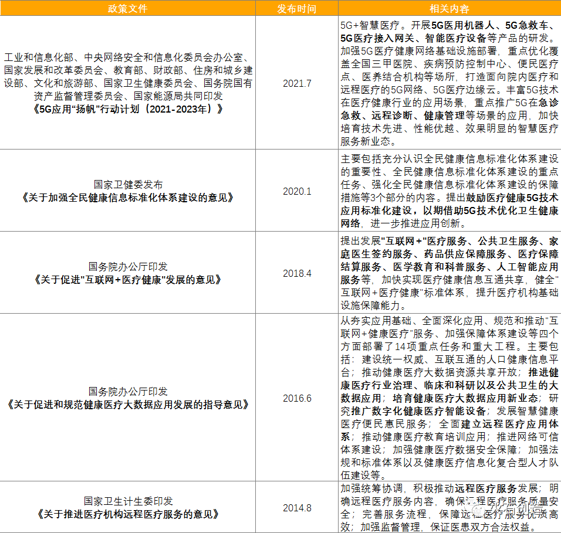Select the 2021.7 date cell
Image resolution: width=561 pixels, height=533 pixels.
point(297,83)
